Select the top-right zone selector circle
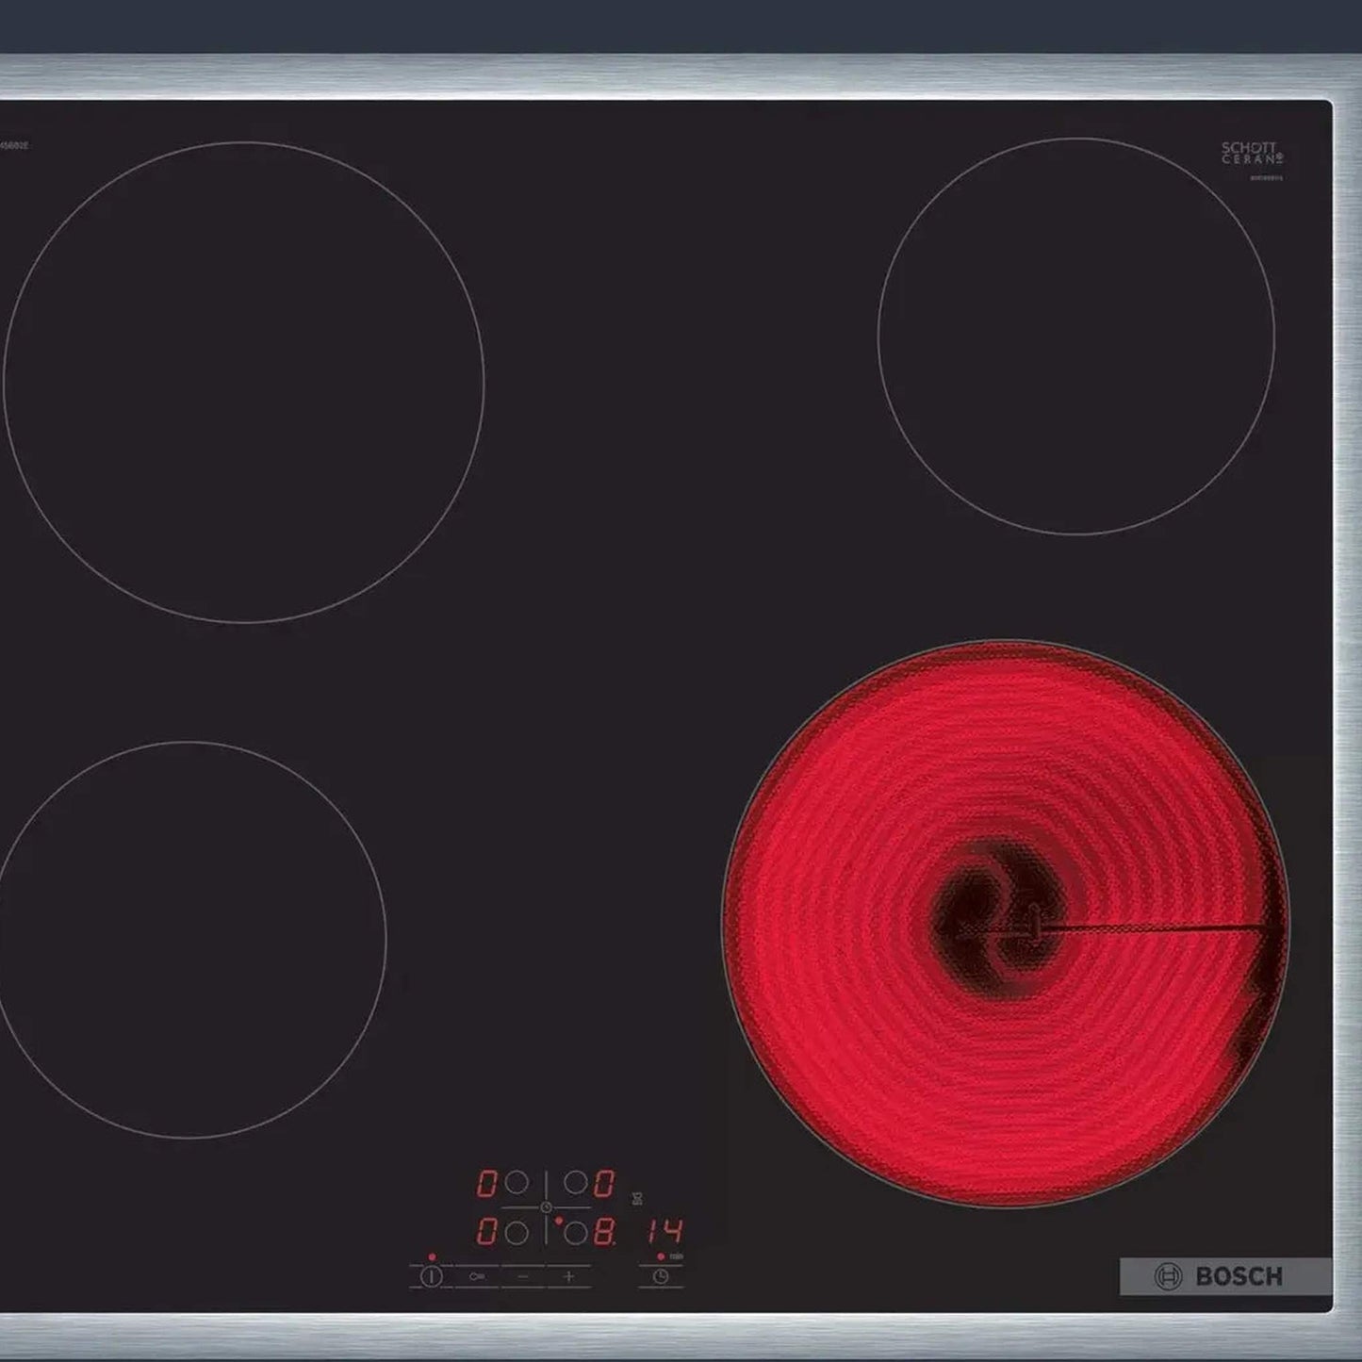 point(575,1182)
